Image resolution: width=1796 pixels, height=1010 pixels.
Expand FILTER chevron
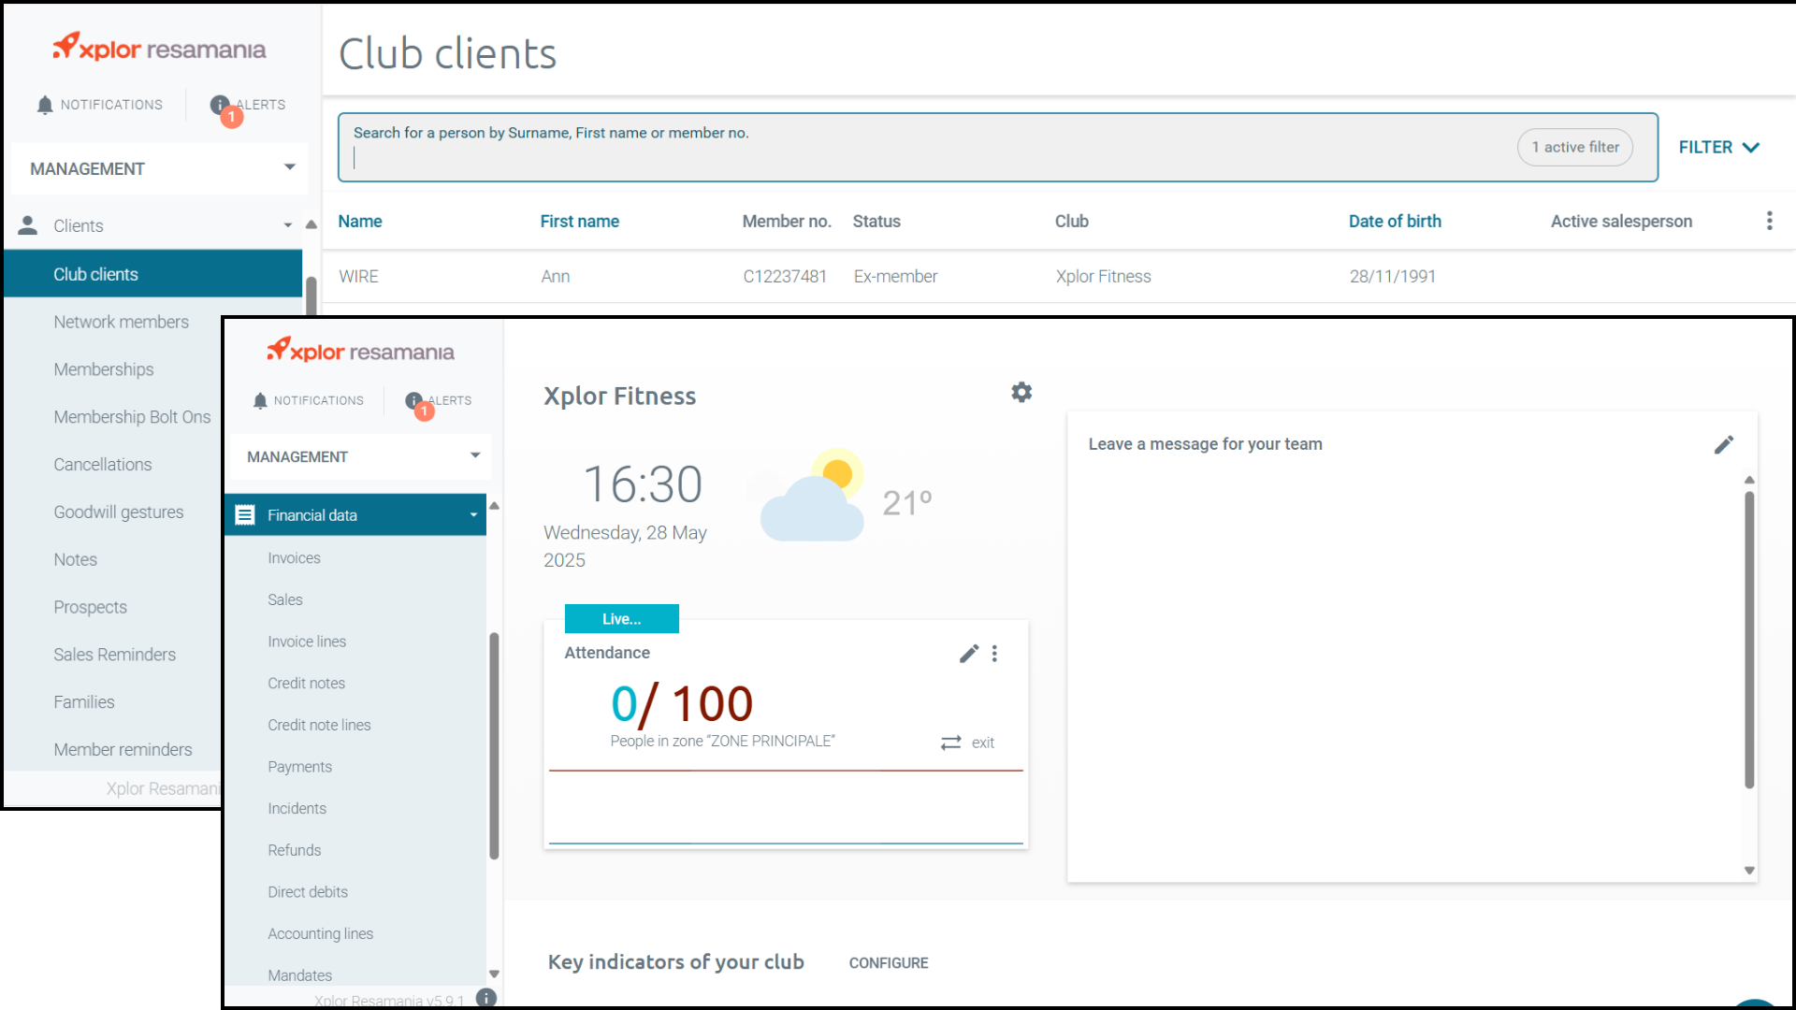point(1752,148)
